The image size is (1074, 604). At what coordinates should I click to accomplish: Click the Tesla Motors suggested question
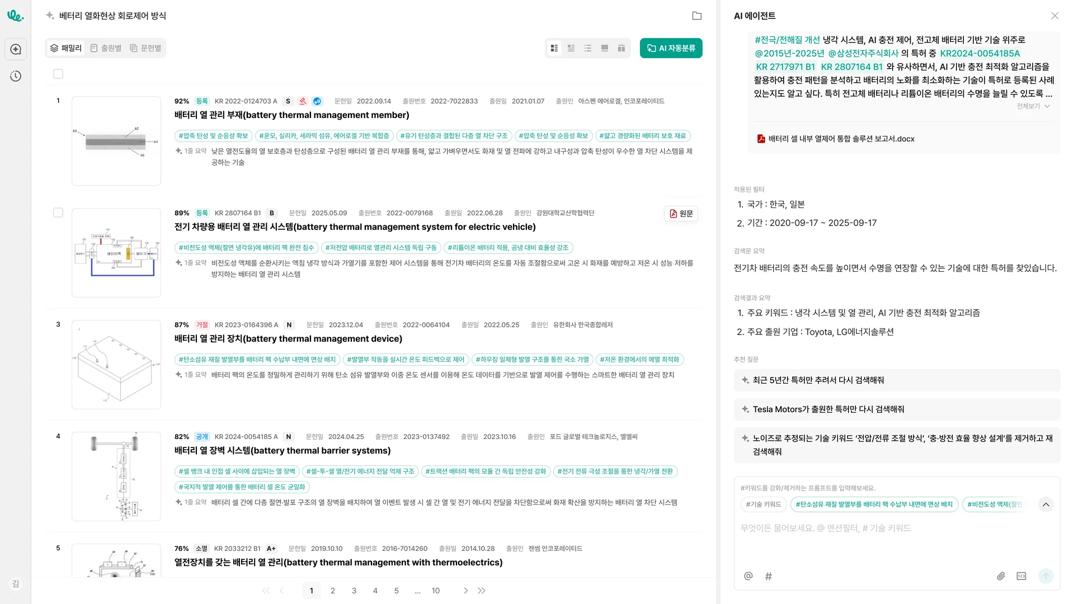click(x=828, y=409)
